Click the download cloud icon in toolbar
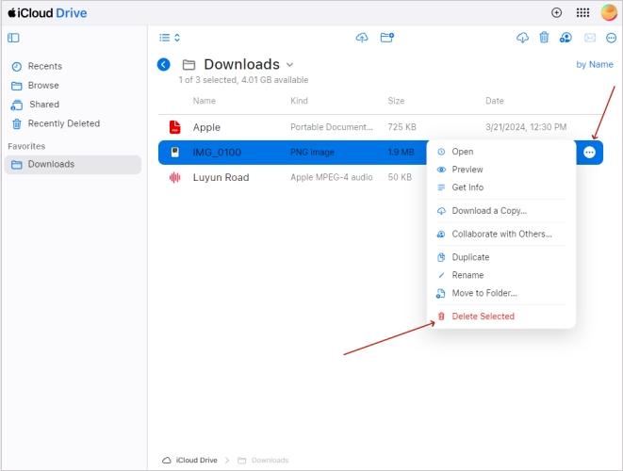This screenshot has height=471, width=623. tap(523, 38)
